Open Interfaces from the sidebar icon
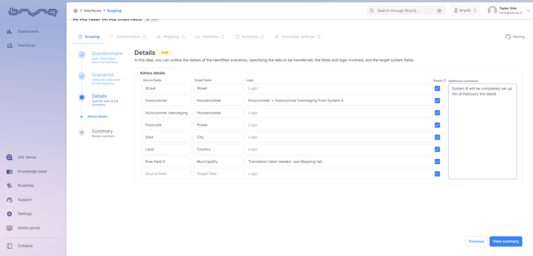The width and height of the screenshot is (533, 256). pos(10,46)
